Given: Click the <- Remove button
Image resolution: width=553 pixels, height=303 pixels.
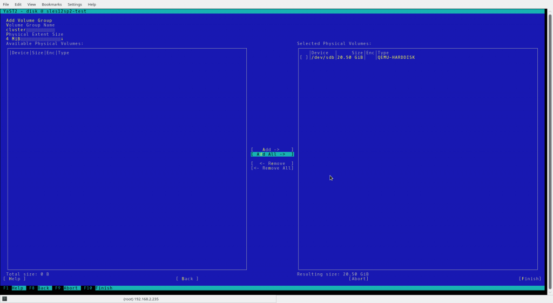Looking at the screenshot, I should pos(272,163).
